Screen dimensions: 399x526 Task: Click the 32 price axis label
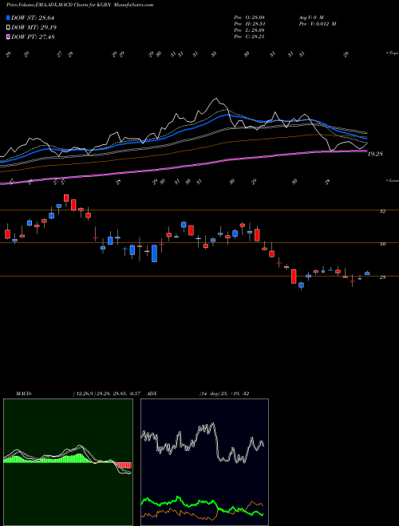[x=382, y=211]
